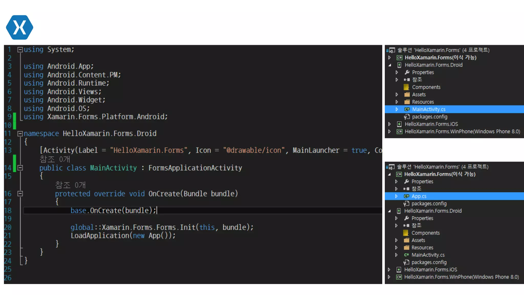524x295 pixels.
Task: Place cursor on base.OnCreate(bundle) line
Action: point(113,210)
